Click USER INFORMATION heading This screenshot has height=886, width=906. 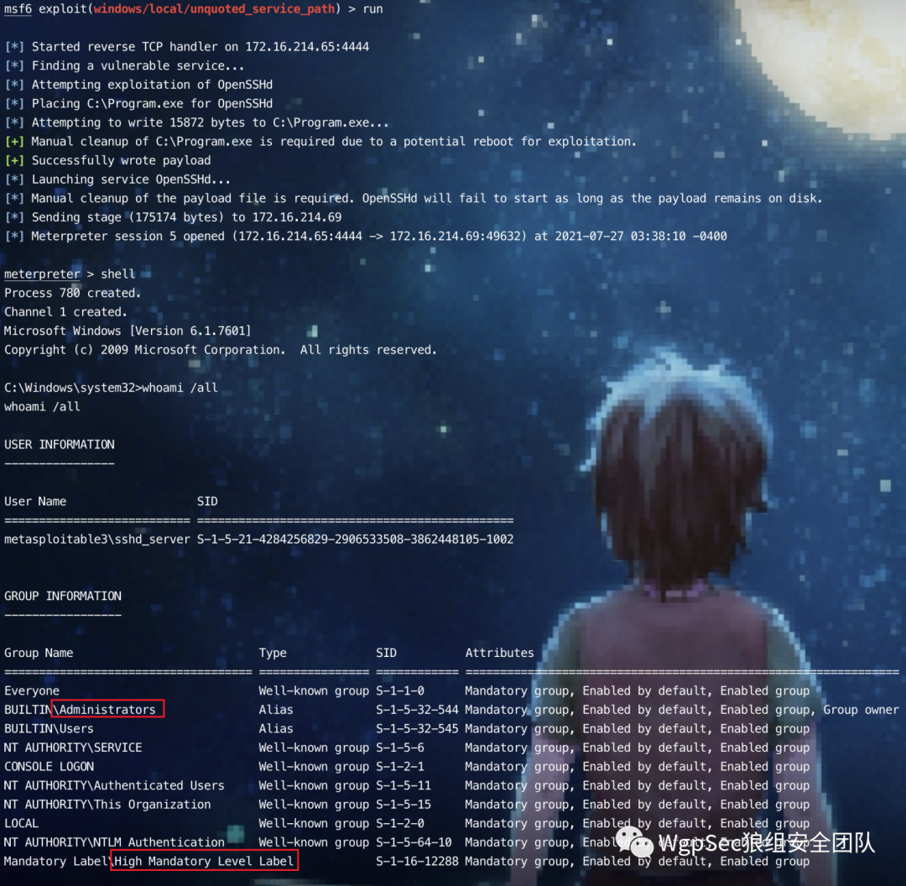(60, 445)
